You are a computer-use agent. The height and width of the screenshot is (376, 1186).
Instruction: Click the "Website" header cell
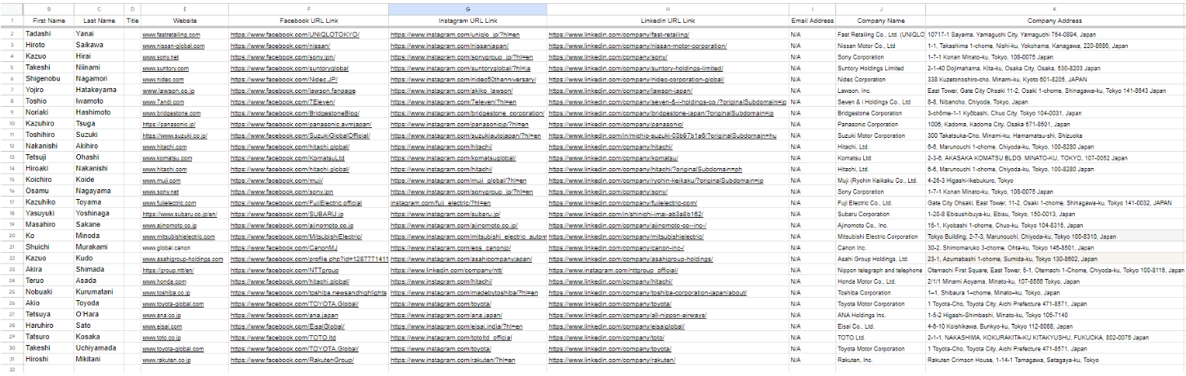click(185, 20)
